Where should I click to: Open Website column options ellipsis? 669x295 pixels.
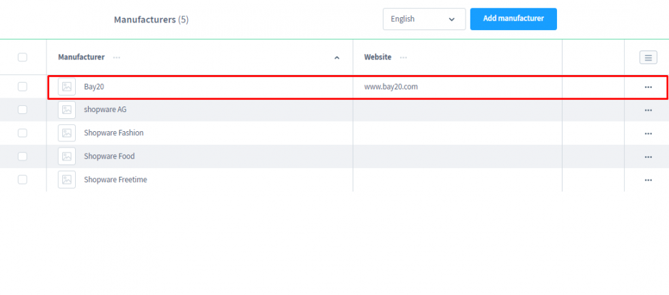403,57
